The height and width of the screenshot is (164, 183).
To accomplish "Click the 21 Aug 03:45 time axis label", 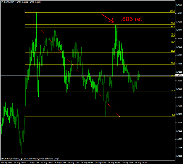I will pos(20,162).
